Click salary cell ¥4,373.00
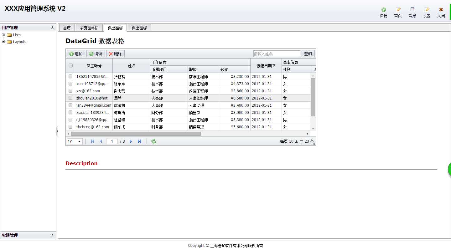Viewport: 451px width, 250px height. (235, 84)
